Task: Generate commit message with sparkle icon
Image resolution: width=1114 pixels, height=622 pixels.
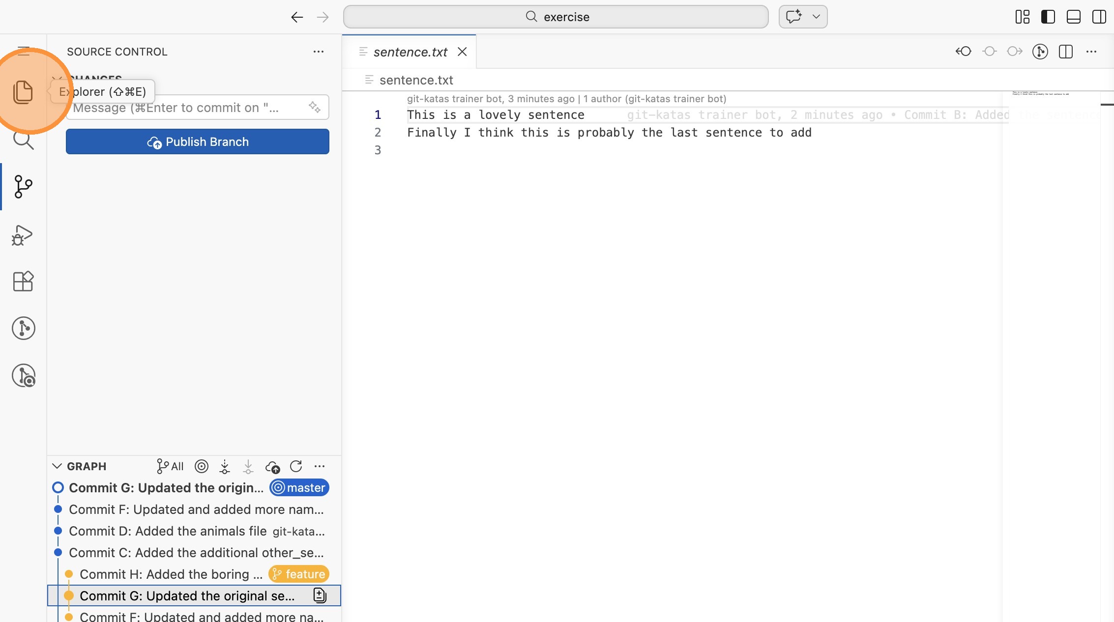Action: point(315,107)
